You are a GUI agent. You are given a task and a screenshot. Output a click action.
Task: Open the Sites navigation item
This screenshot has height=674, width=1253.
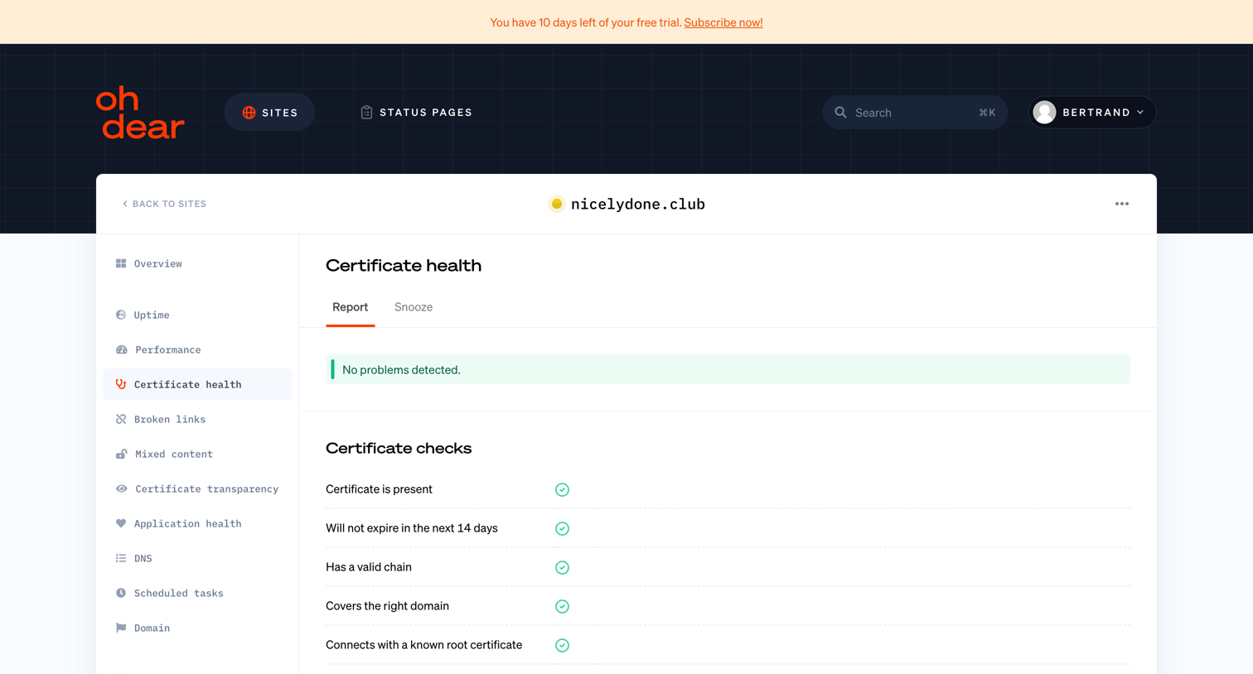[269, 113]
